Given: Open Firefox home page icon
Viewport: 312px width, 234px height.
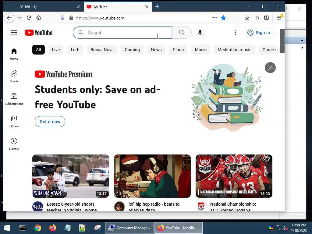Looking at the screenshot, I should pos(39,18).
